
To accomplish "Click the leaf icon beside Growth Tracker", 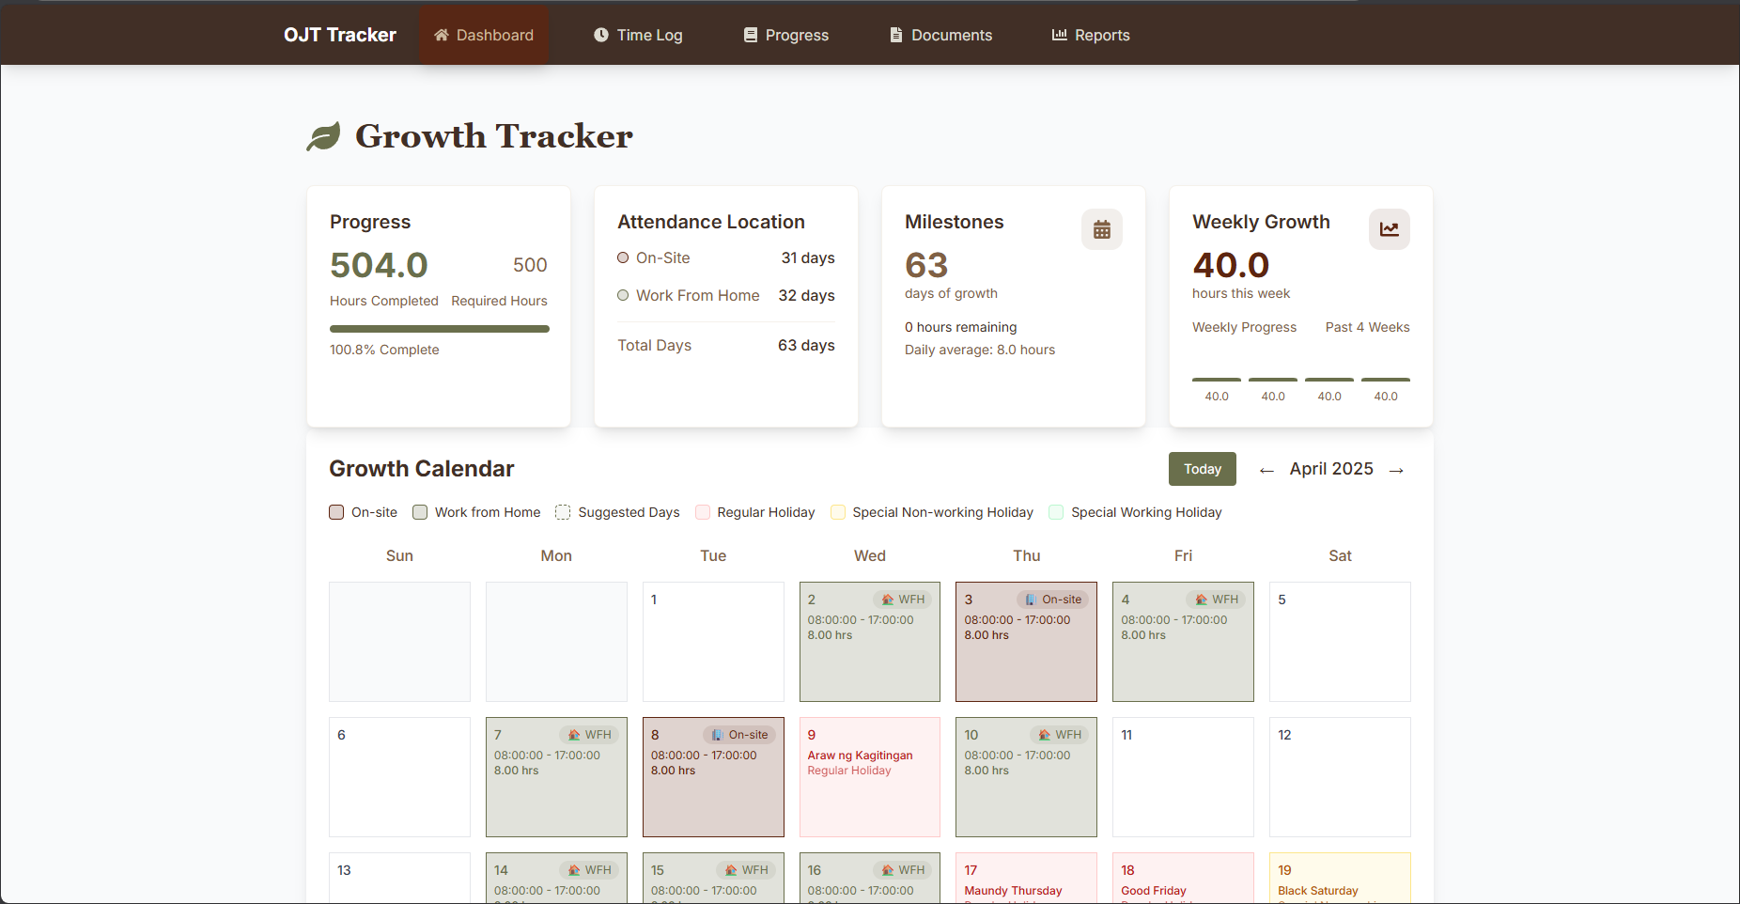I will click(323, 136).
